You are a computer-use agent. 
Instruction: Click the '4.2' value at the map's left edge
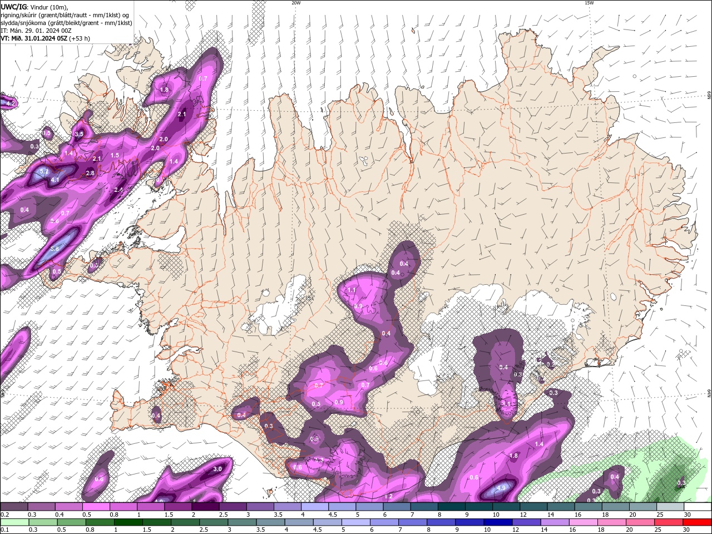10,103
